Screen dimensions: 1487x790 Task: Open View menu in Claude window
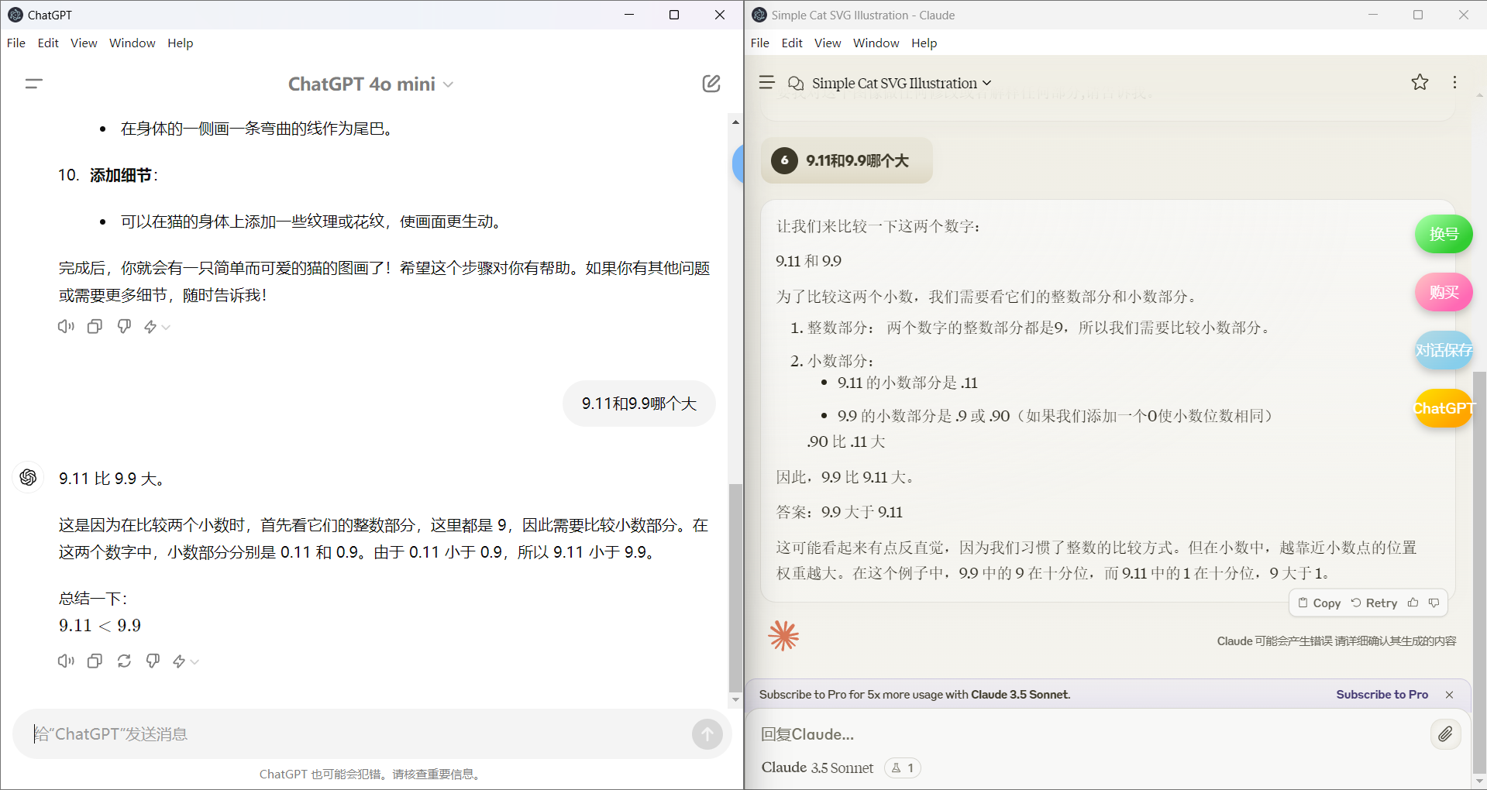[x=828, y=43]
